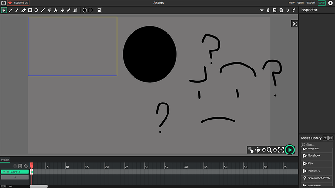The height and width of the screenshot is (188, 335).
Task: Select the Text tool
Action: tap(56, 10)
